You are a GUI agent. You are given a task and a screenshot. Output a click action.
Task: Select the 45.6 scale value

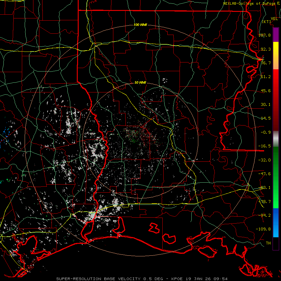[x=266, y=91]
